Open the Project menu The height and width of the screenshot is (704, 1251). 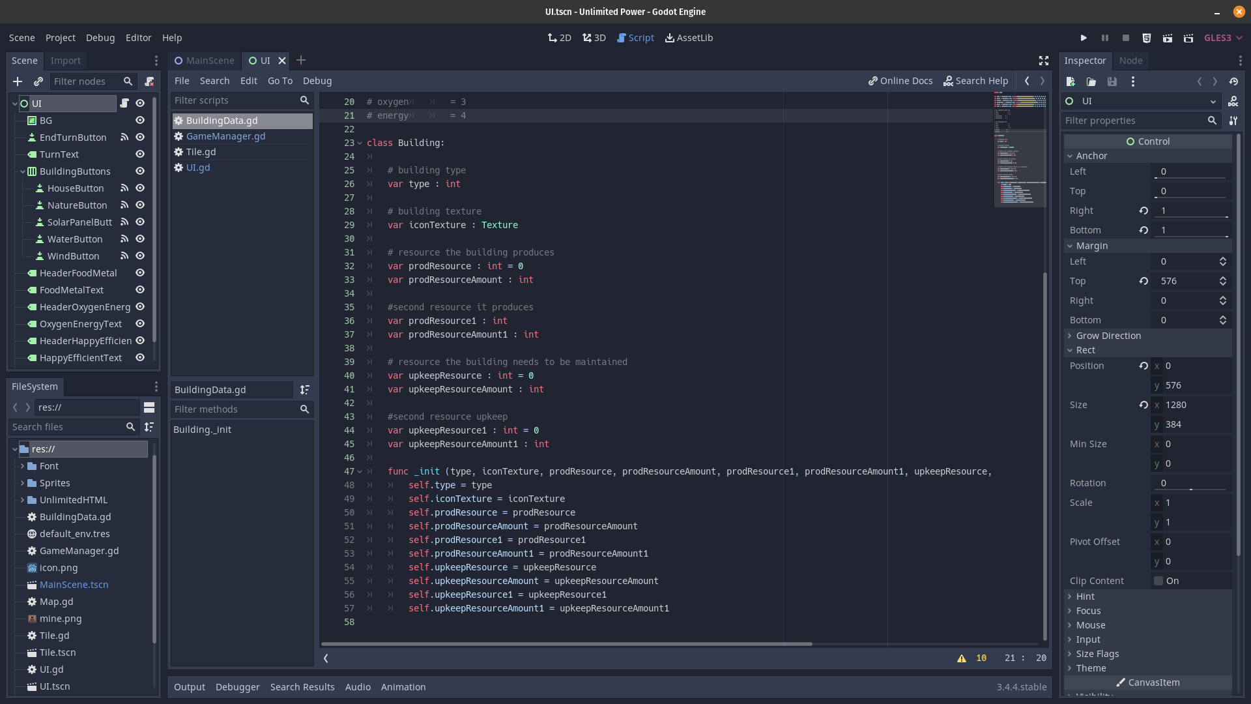60,38
